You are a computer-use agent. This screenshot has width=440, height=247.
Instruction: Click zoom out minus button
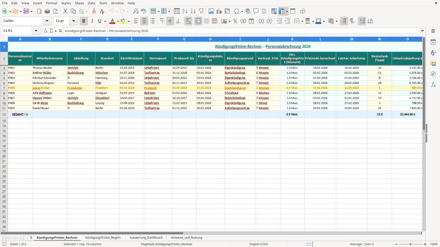[396, 244]
